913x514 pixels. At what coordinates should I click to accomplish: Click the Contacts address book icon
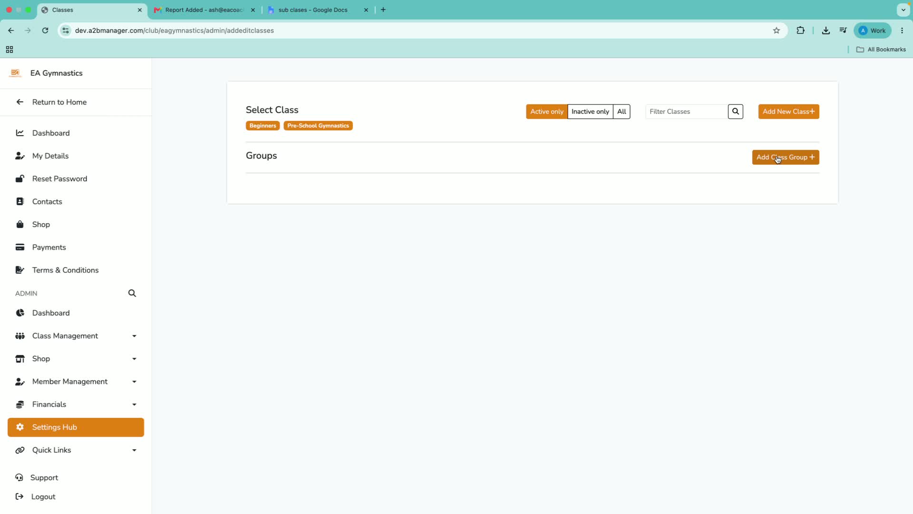(20, 201)
